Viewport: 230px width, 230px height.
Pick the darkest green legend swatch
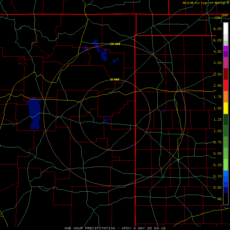(226, 120)
